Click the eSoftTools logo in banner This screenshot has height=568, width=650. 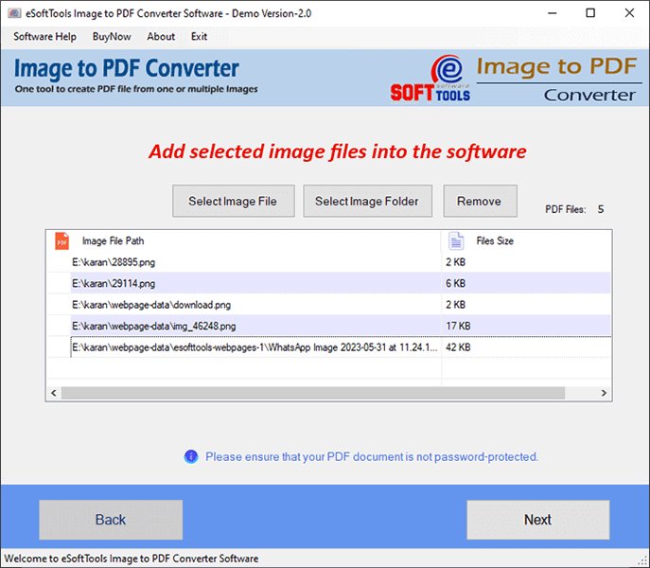[430, 79]
